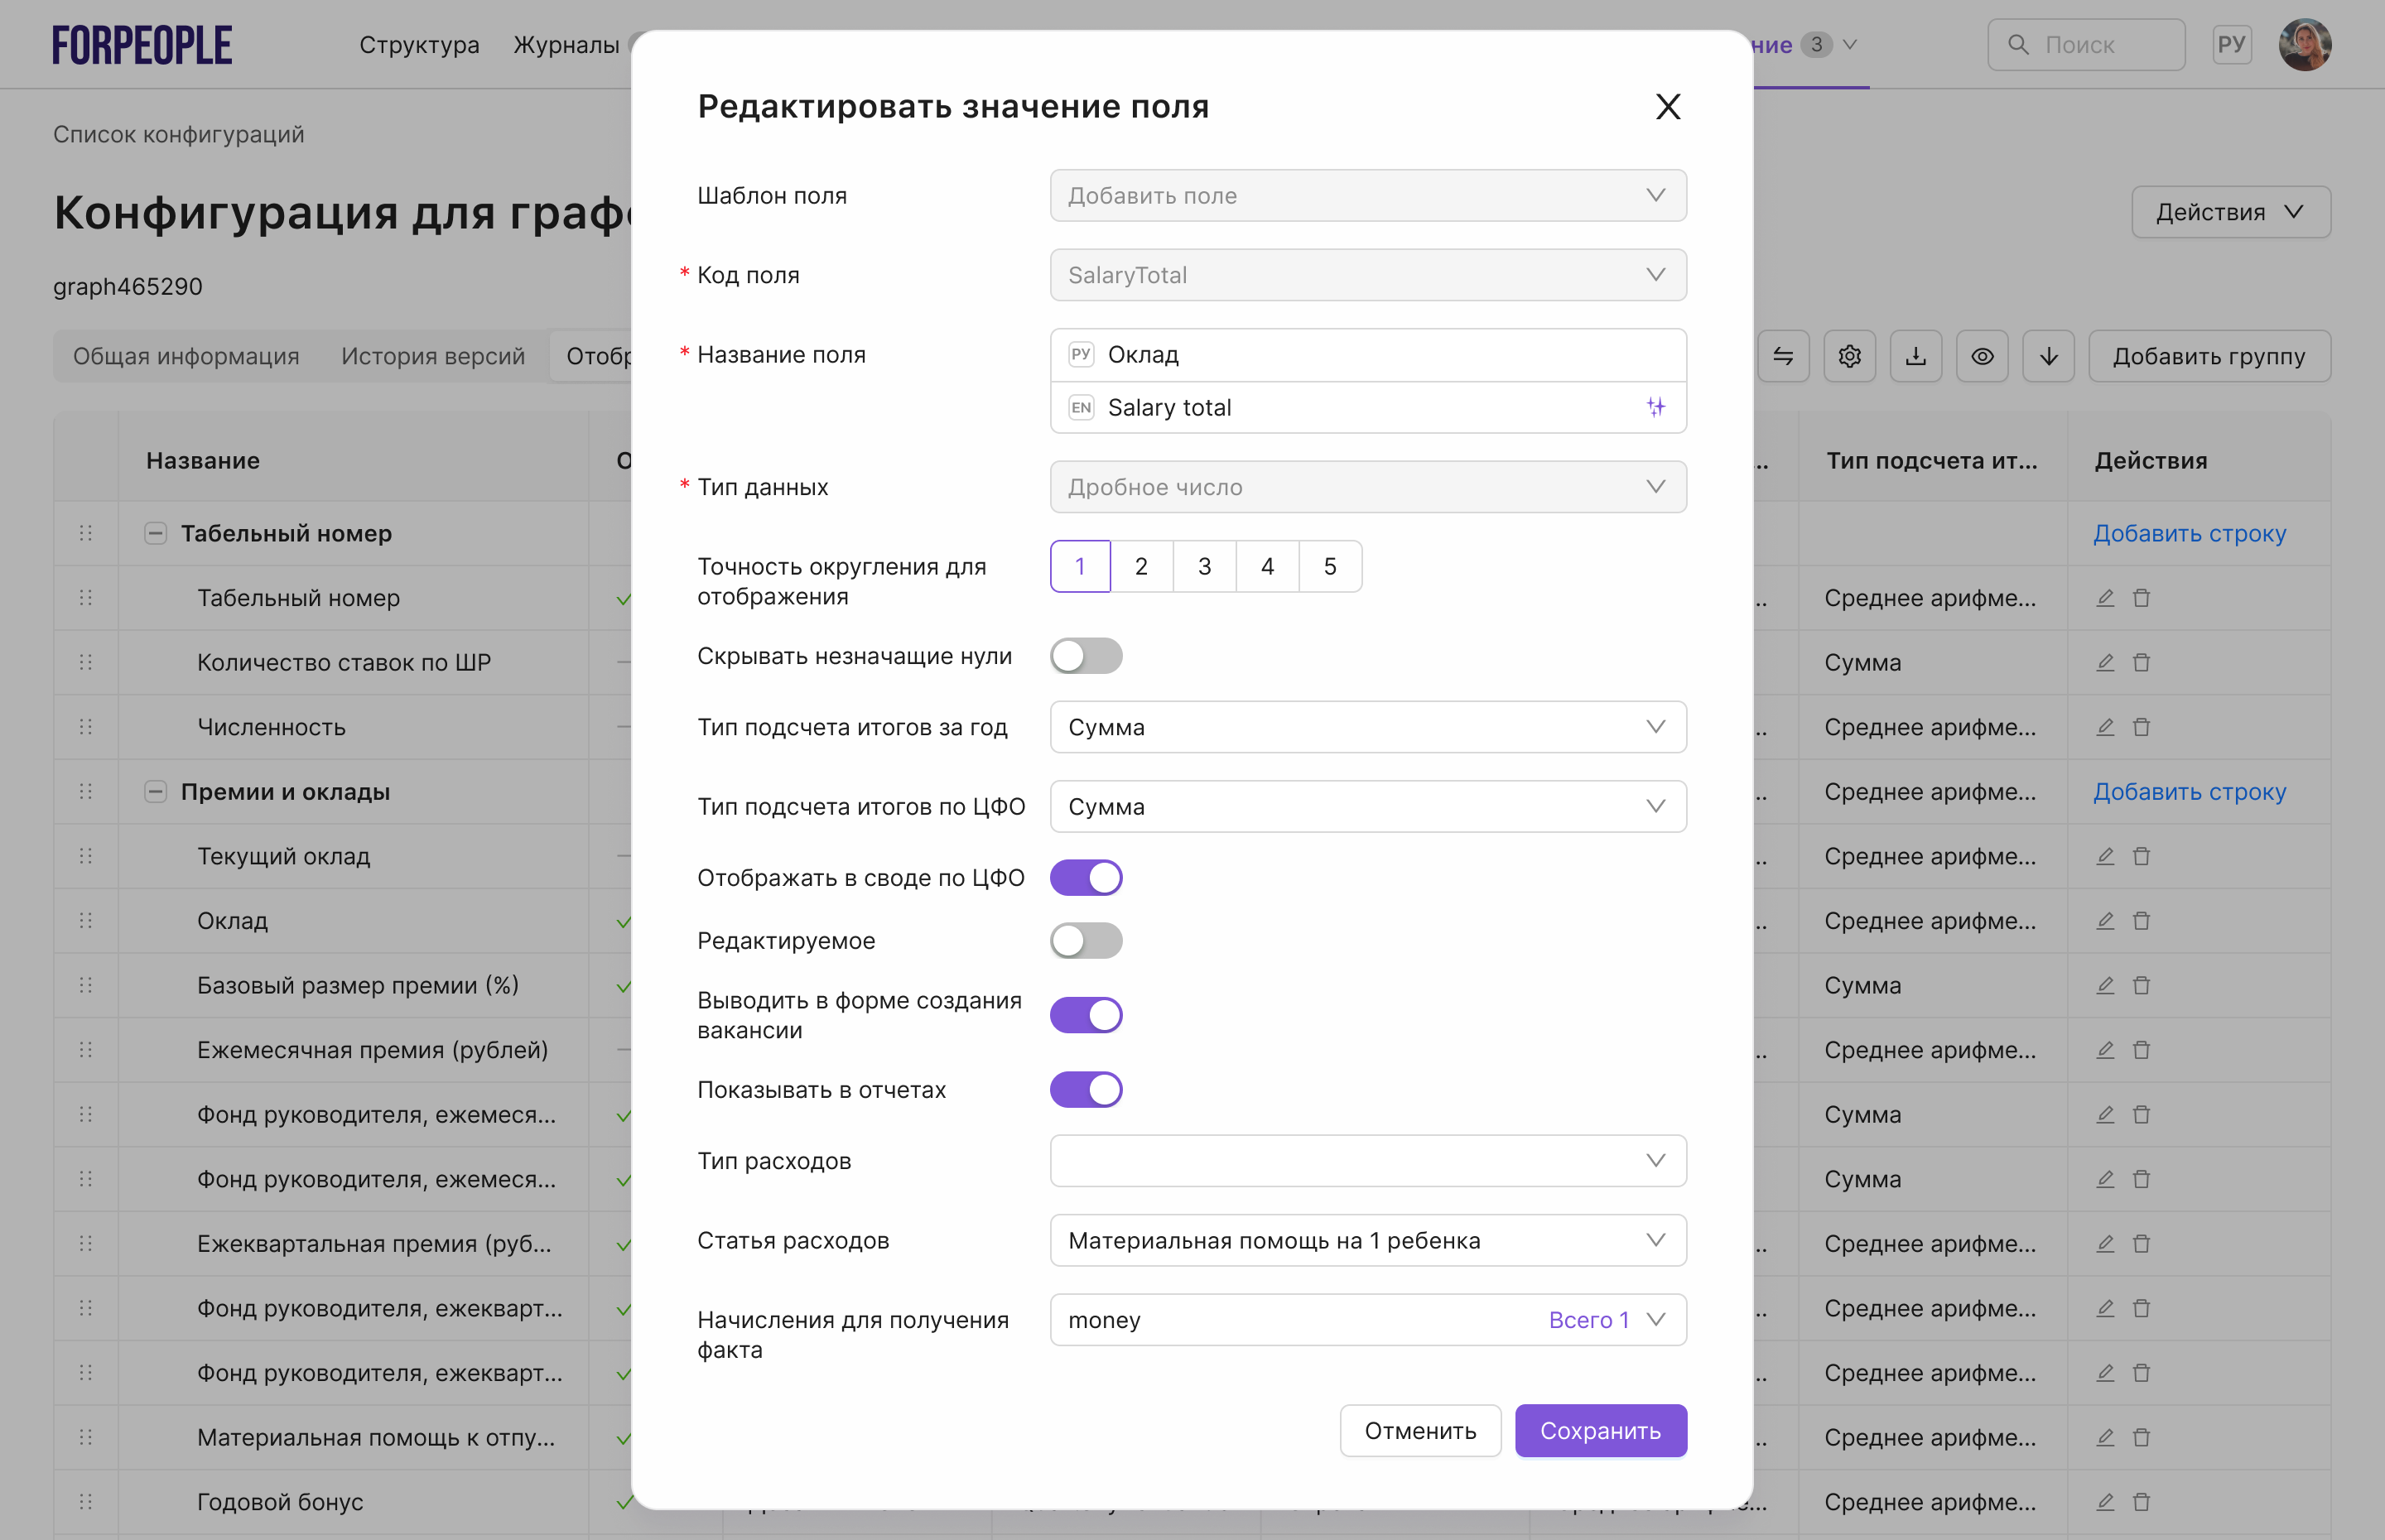
Task: Open the Структура menu item
Action: [x=419, y=45]
